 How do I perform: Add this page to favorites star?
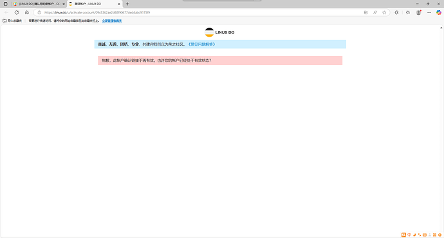tap(384, 12)
